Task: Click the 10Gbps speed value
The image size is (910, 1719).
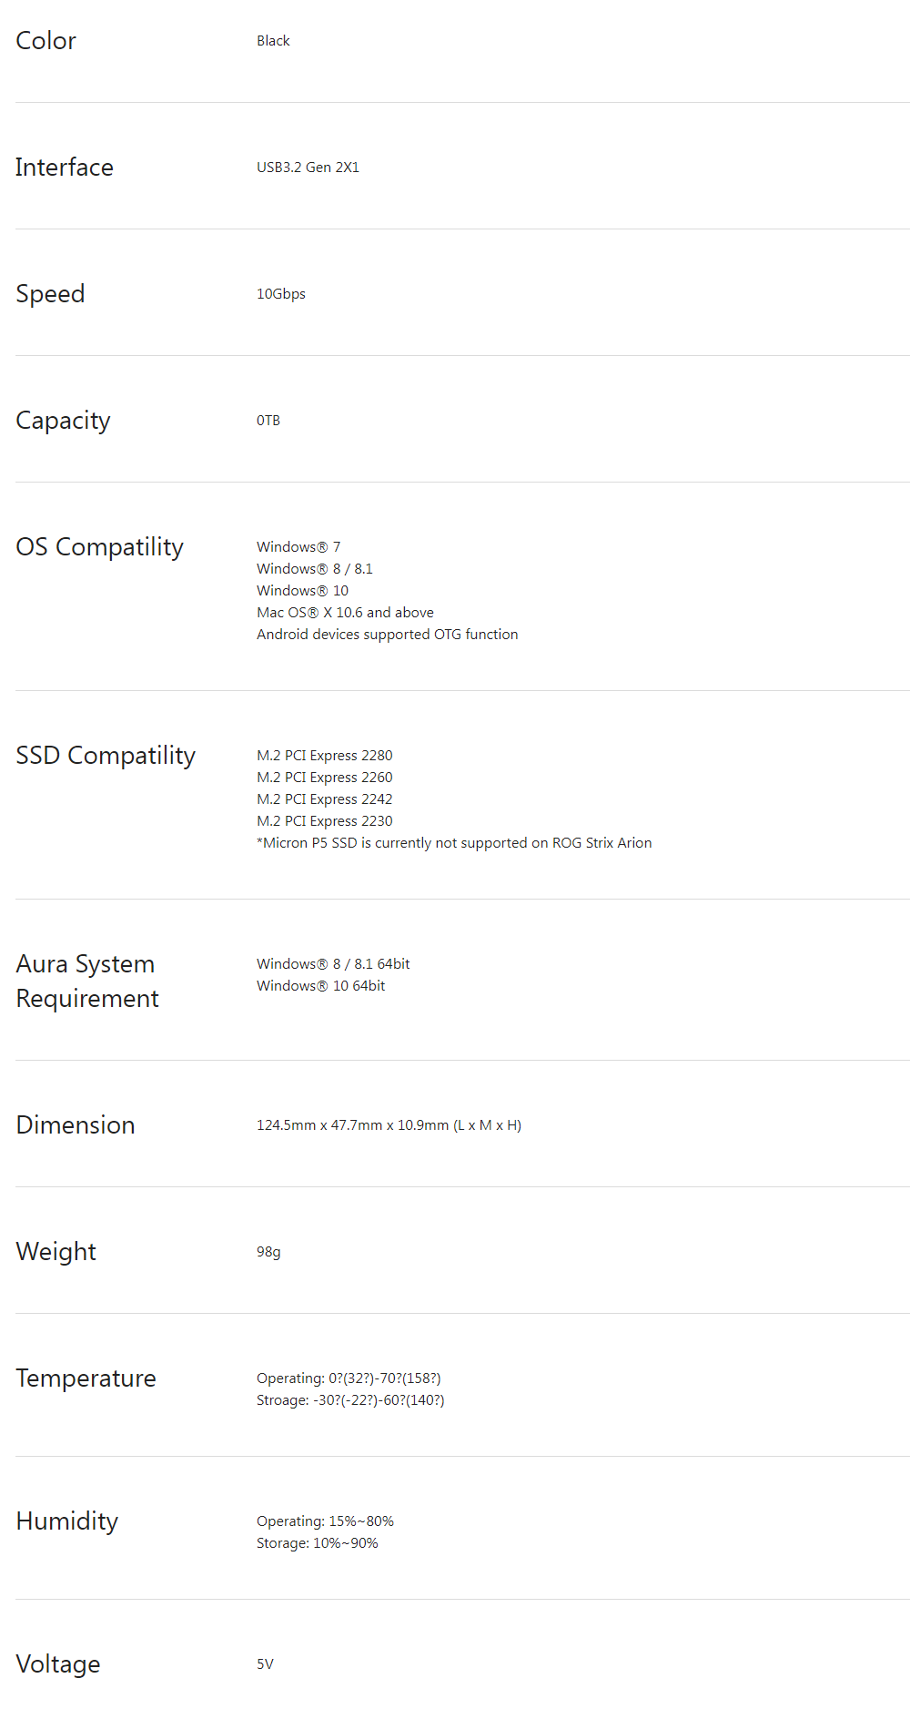Action: coord(280,294)
